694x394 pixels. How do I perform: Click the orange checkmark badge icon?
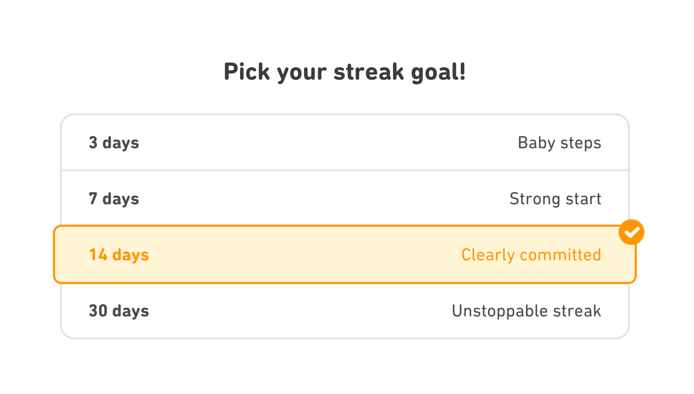[x=631, y=232]
